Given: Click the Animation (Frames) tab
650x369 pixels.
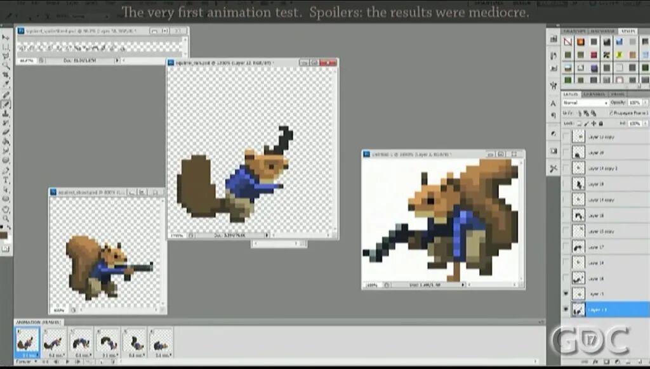Looking at the screenshot, I should [x=38, y=322].
